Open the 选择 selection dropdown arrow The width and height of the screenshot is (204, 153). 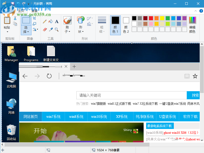(x=28, y=32)
